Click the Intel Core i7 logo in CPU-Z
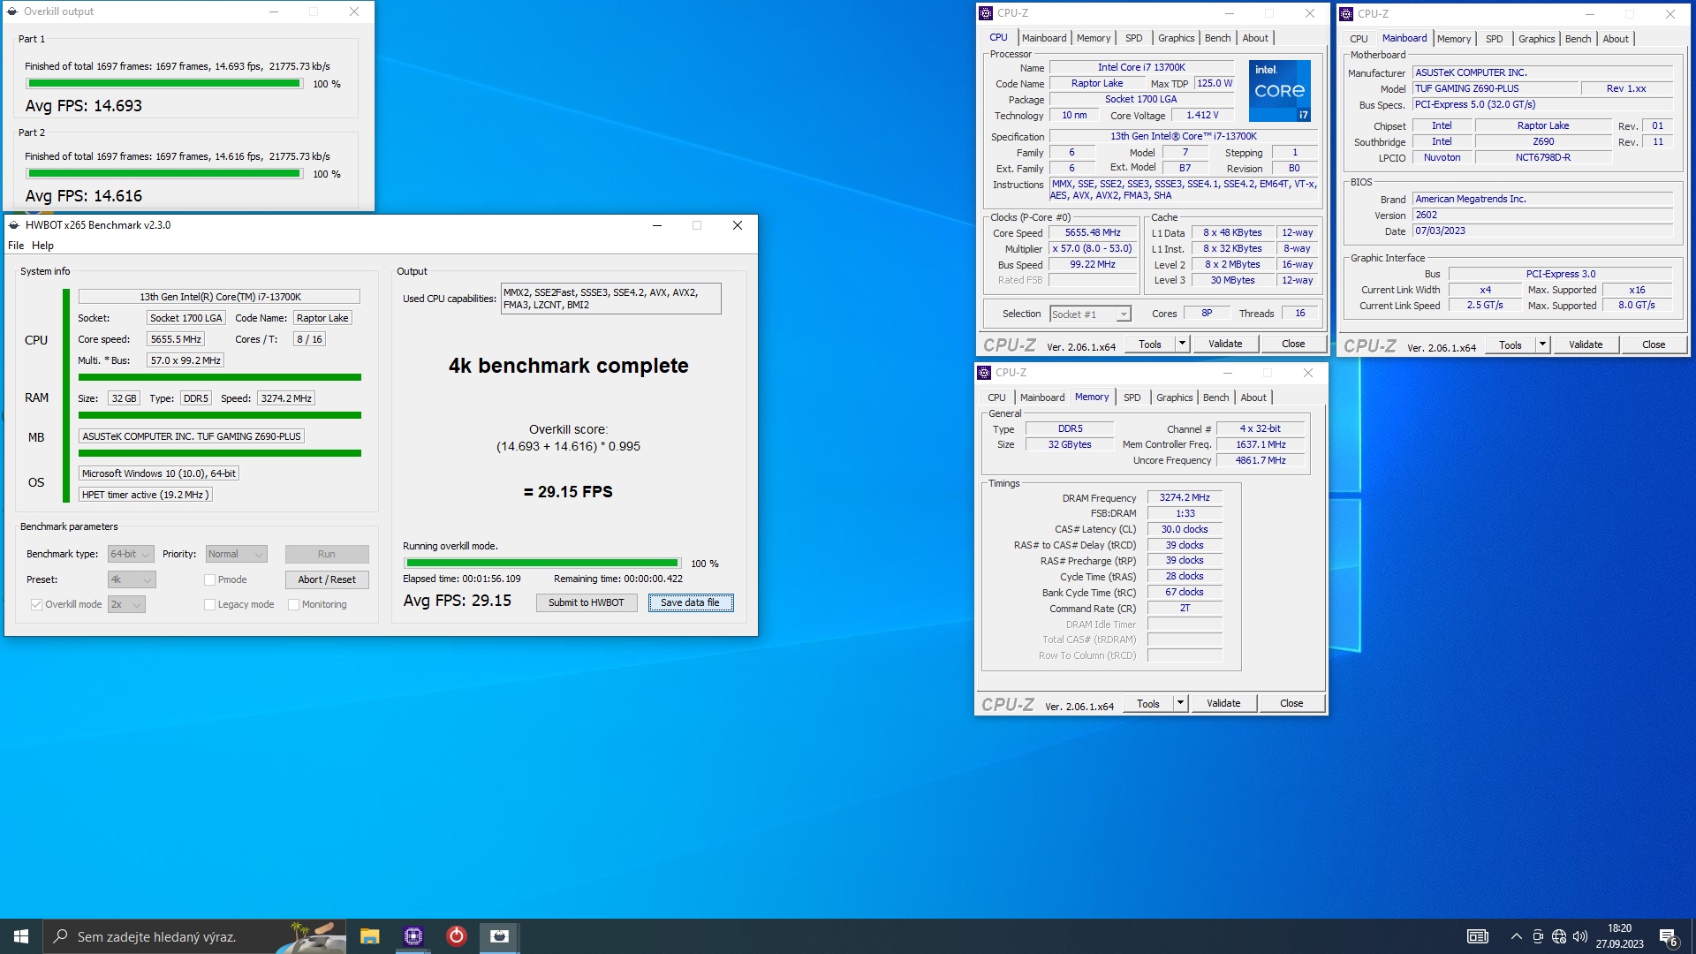Viewport: 1696px width, 954px height. (x=1279, y=91)
